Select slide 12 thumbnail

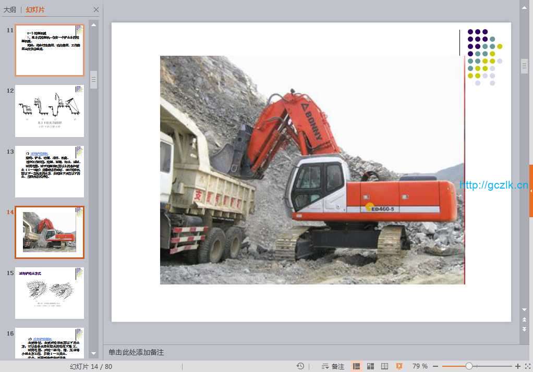pos(50,111)
